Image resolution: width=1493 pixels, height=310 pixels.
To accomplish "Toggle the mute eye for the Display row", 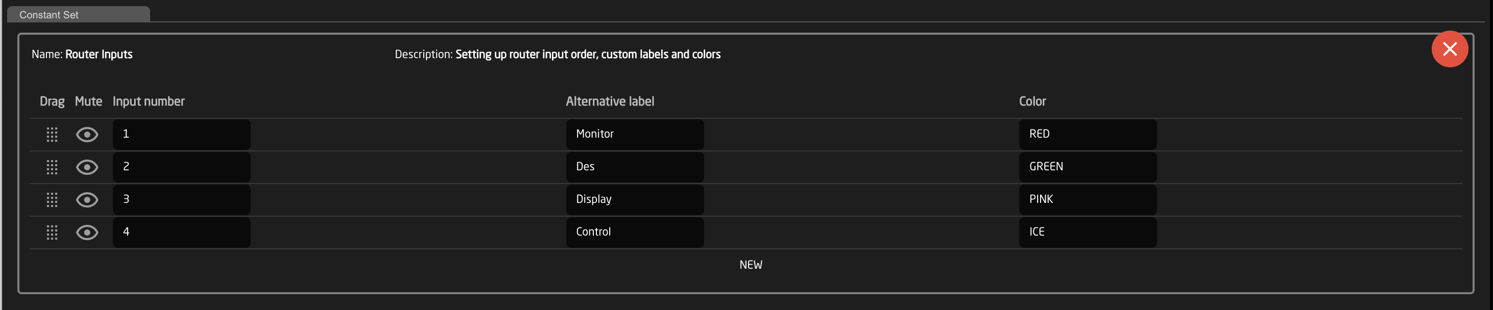I will click(x=87, y=200).
